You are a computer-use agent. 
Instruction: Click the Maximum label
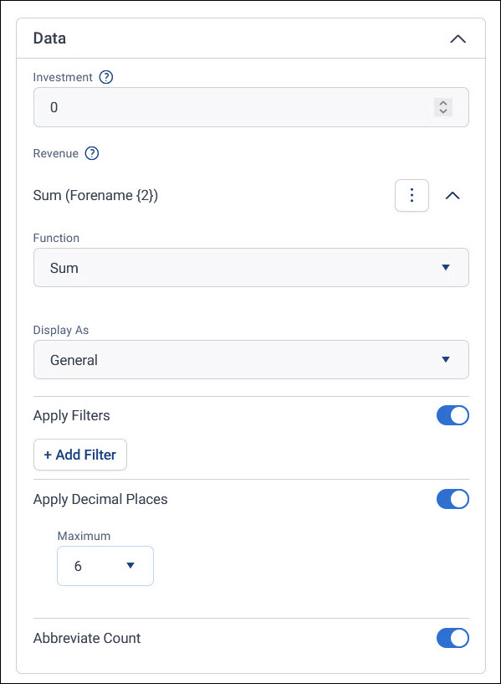(x=84, y=536)
